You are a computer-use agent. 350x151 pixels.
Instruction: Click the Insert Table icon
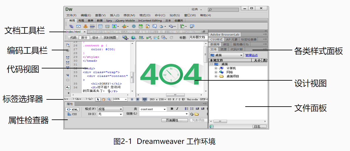tap(100, 26)
